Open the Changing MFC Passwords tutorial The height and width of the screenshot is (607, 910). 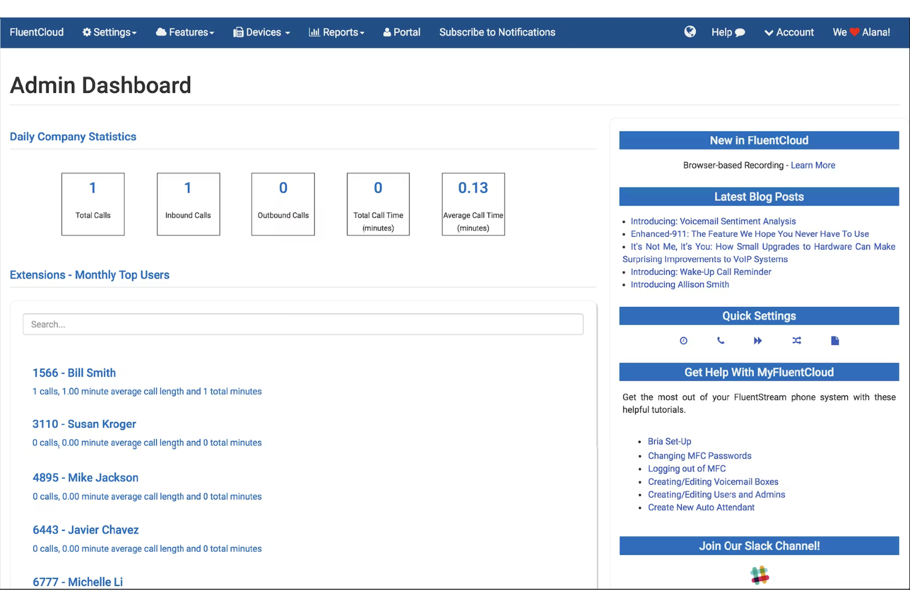coord(700,456)
